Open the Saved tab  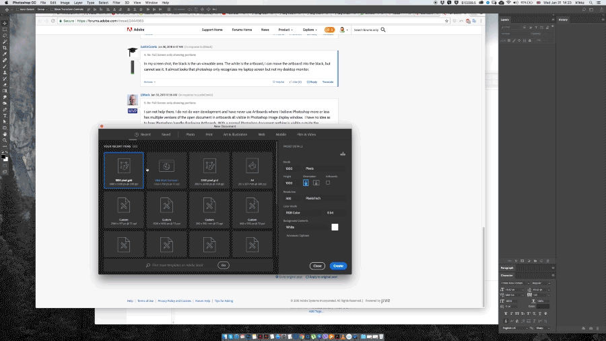166,135
